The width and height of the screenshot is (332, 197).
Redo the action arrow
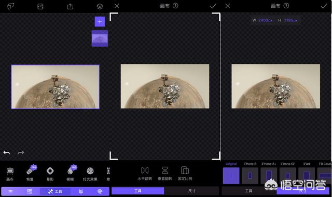(x=21, y=152)
